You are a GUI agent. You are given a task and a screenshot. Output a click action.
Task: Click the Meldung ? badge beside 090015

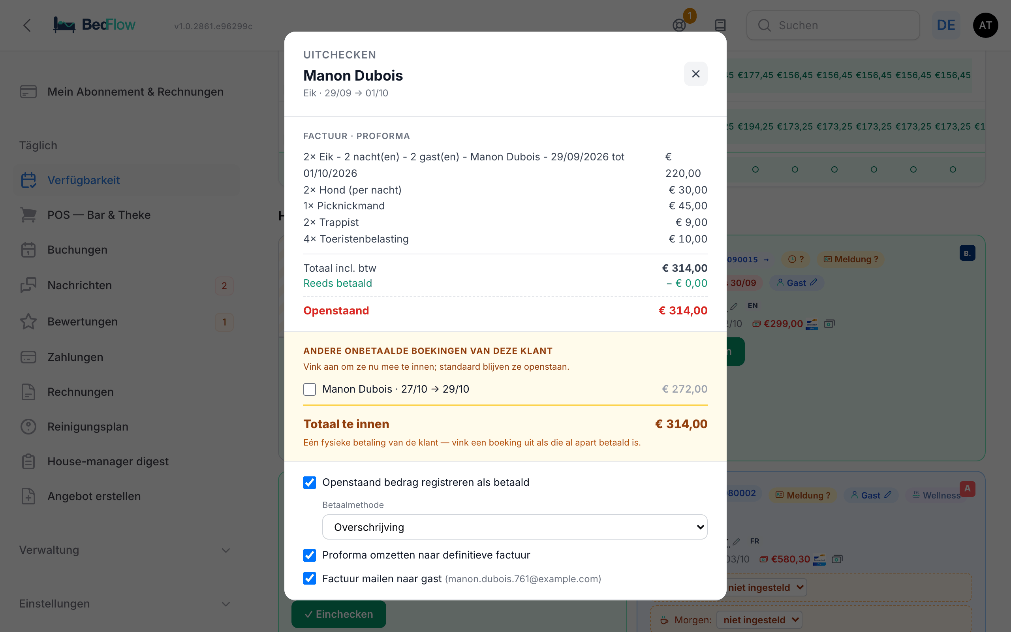coord(851,259)
